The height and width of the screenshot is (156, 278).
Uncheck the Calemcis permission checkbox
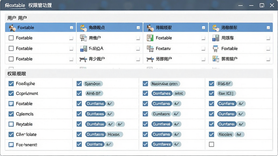pyautogui.click(x=11, y=114)
